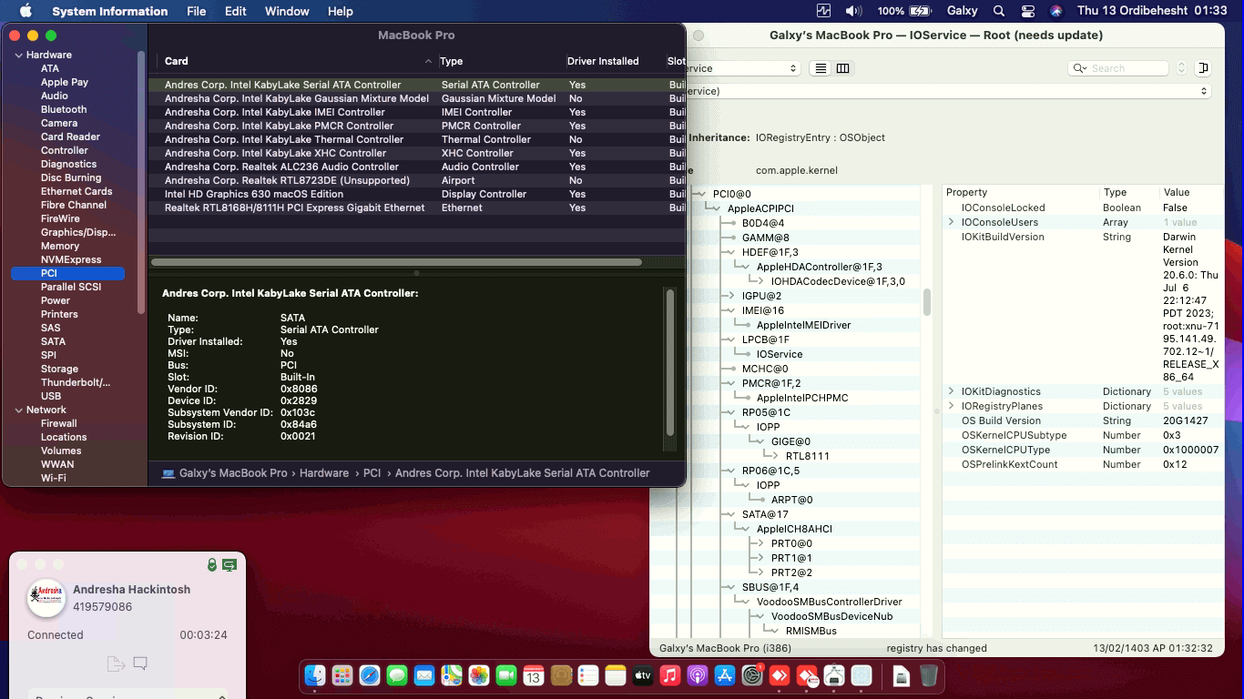This screenshot has width=1244, height=699.
Task: Click the PCI details pane vertical scrollbar
Action: 671,362
